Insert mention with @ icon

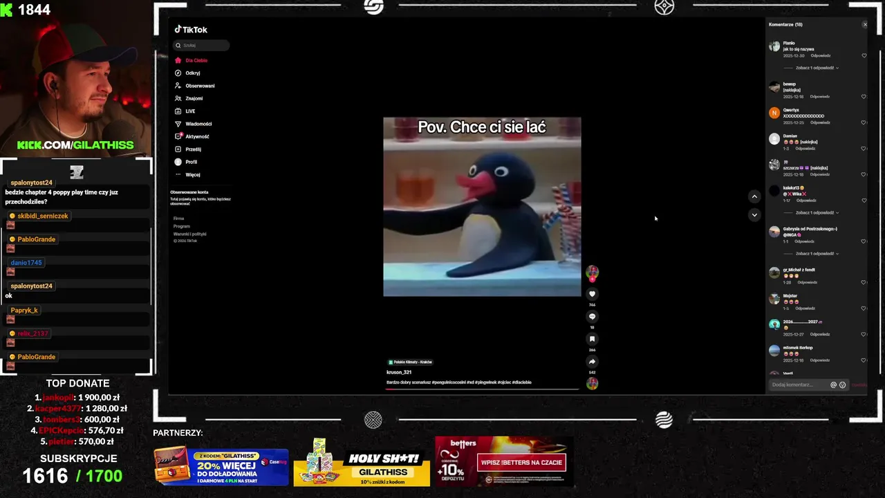coord(833,385)
